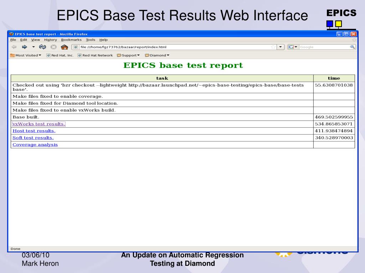
Task: Click the 'task' column header
Action: click(162, 78)
